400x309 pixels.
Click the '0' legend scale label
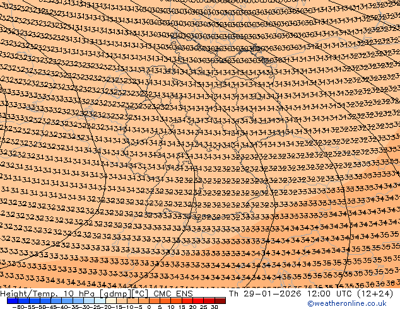click(x=149, y=307)
